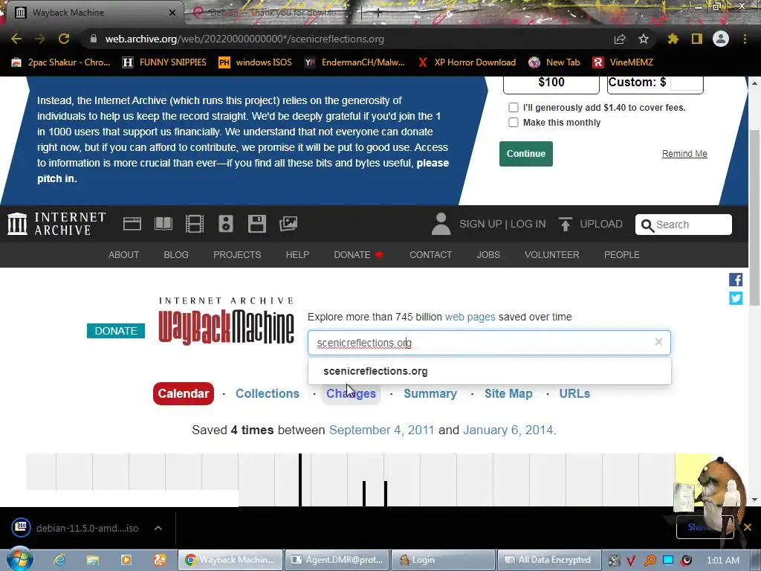The height and width of the screenshot is (571, 761).
Task: Click the Wayback URL input field
Action: pos(489,342)
